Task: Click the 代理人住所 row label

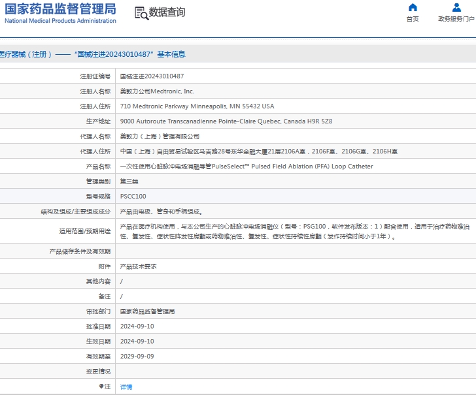Action: tap(95, 151)
